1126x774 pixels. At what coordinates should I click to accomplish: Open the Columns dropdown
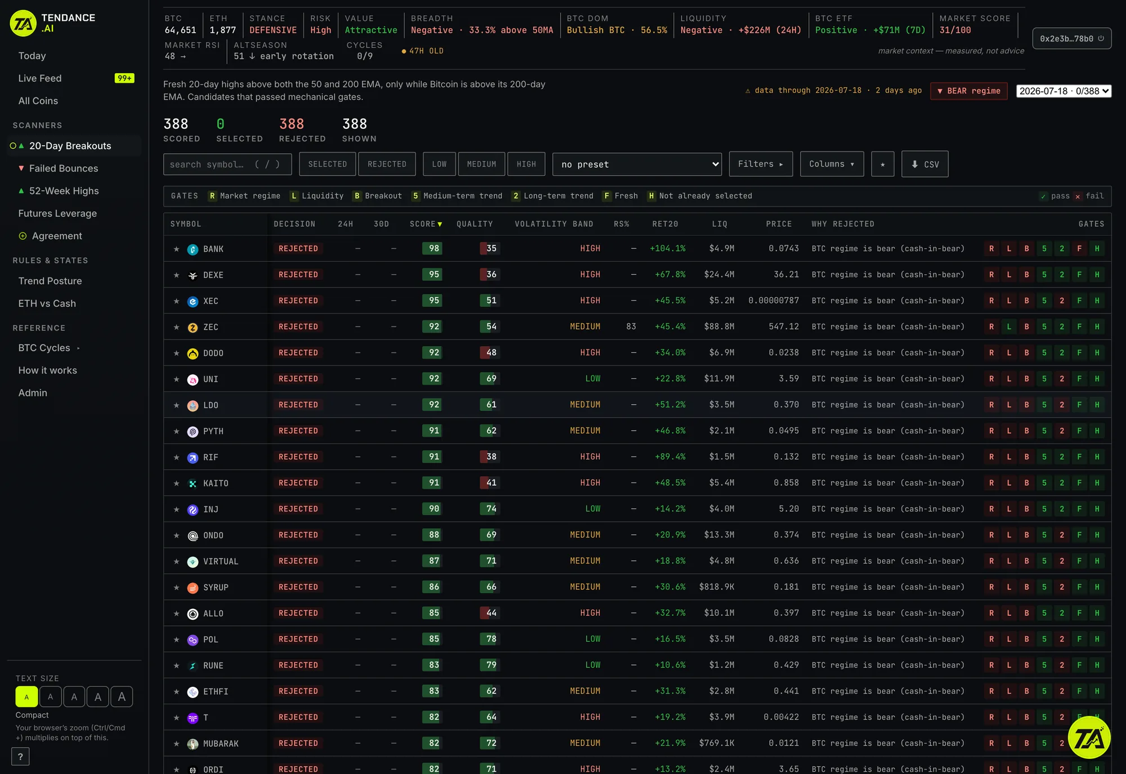pyautogui.click(x=832, y=164)
